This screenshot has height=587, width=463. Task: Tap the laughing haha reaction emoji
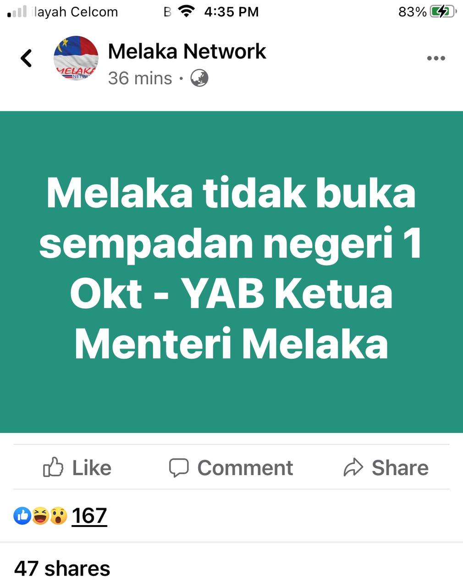pyautogui.click(x=40, y=516)
